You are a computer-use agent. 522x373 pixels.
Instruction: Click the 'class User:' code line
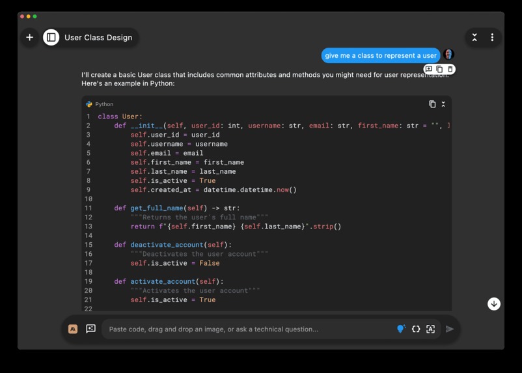120,117
